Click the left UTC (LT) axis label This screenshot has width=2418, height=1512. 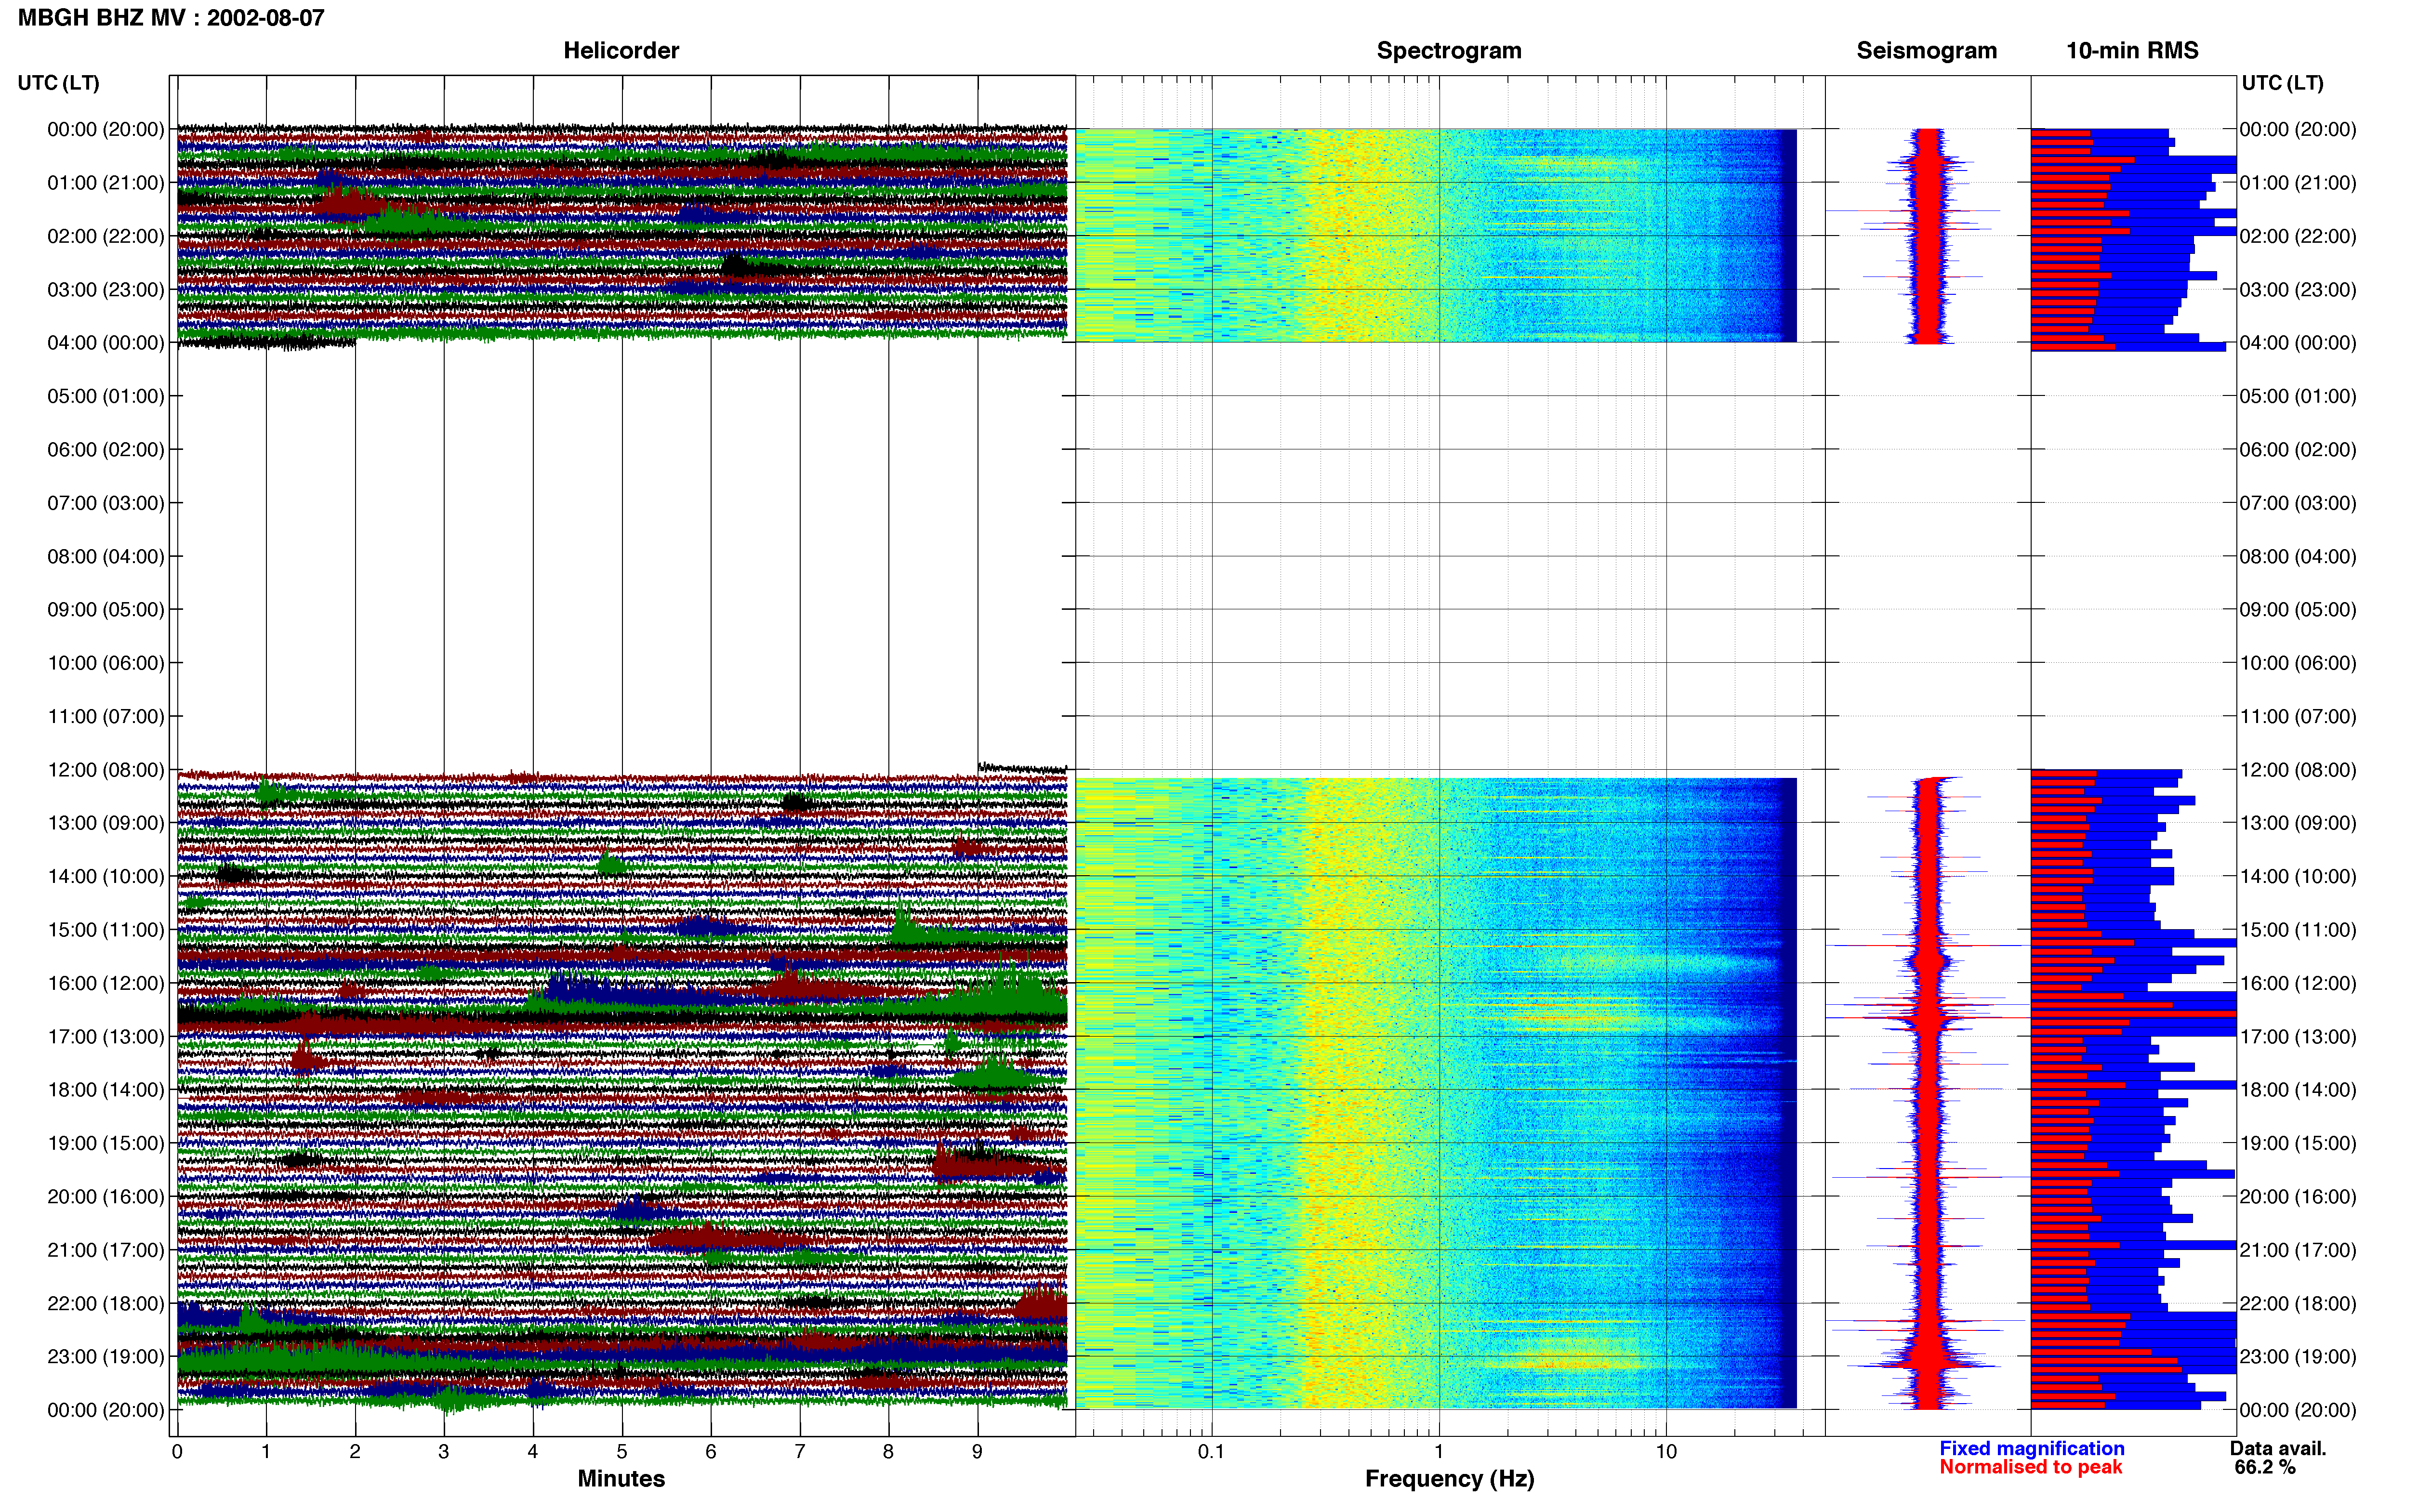click(x=58, y=83)
